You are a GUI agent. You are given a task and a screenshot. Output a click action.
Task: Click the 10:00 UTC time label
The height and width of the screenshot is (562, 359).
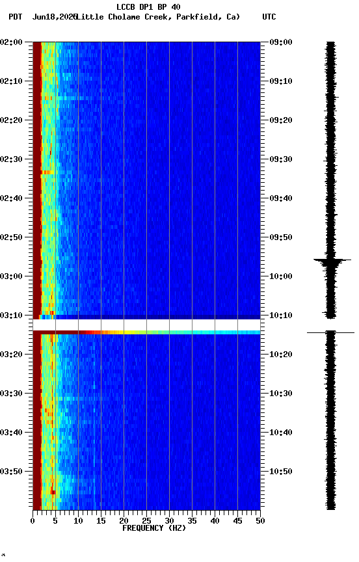point(281,276)
